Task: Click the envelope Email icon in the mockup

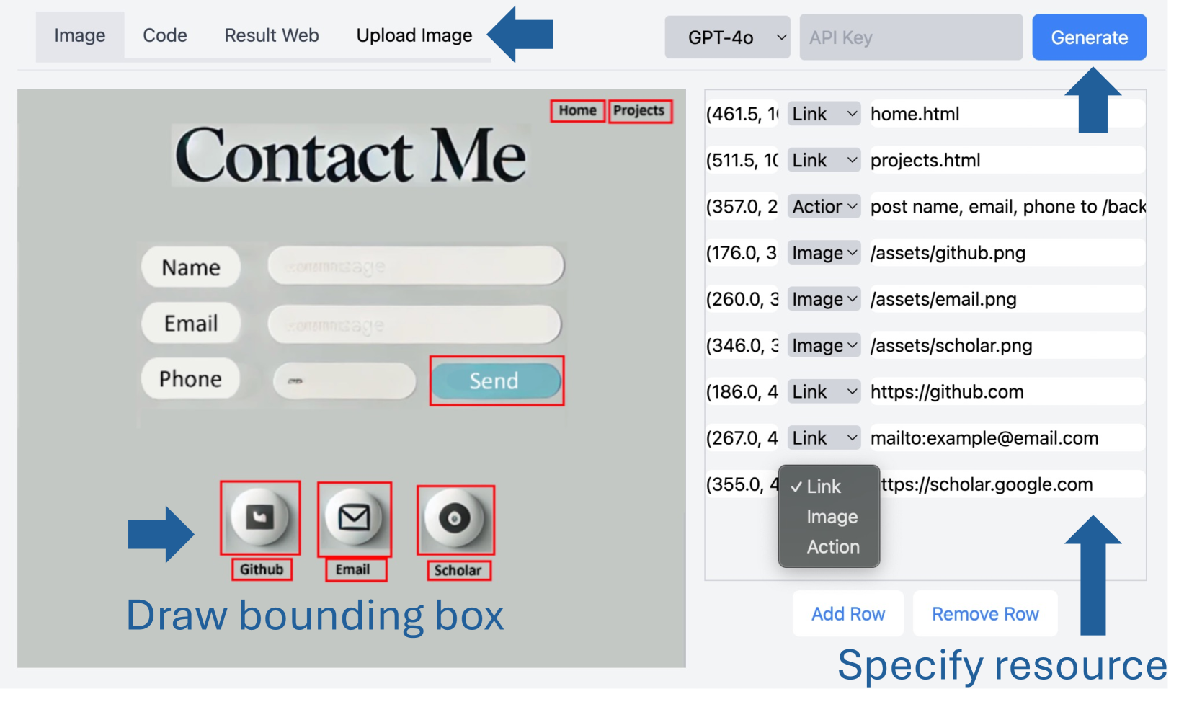Action: coord(355,518)
